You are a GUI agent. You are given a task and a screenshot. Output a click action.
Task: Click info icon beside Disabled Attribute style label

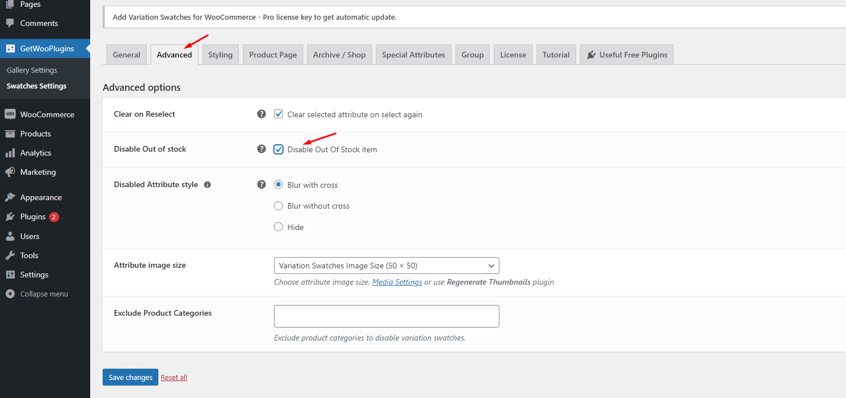[207, 184]
